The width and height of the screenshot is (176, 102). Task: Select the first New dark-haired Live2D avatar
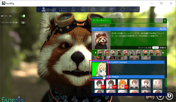coord(99,84)
